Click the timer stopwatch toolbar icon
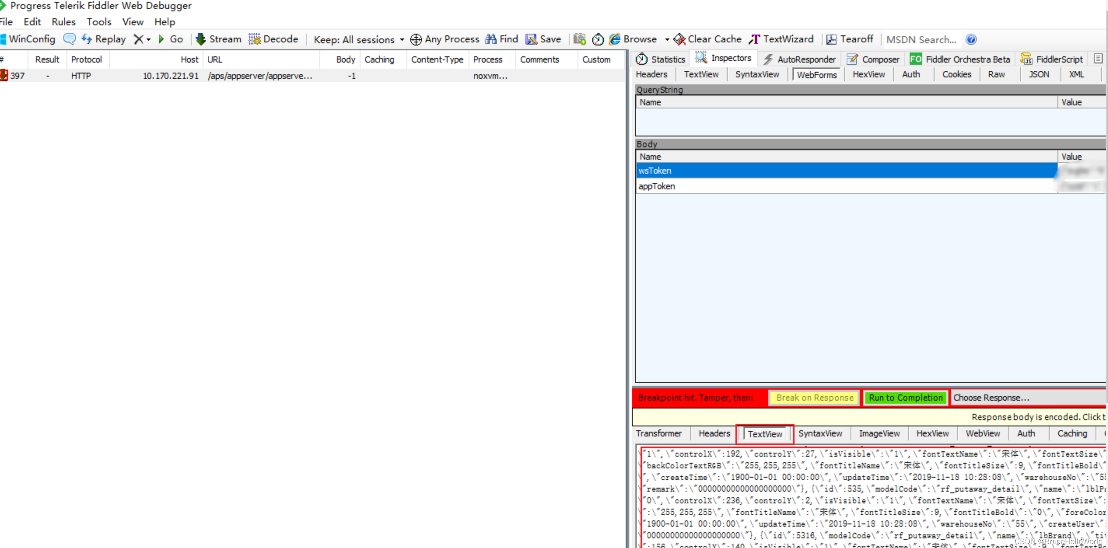This screenshot has height=548, width=1108. [x=598, y=40]
